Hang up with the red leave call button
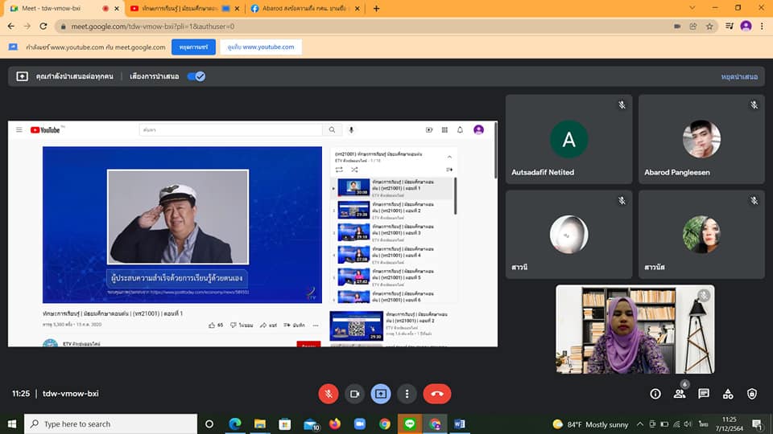773x434 pixels. pos(436,394)
